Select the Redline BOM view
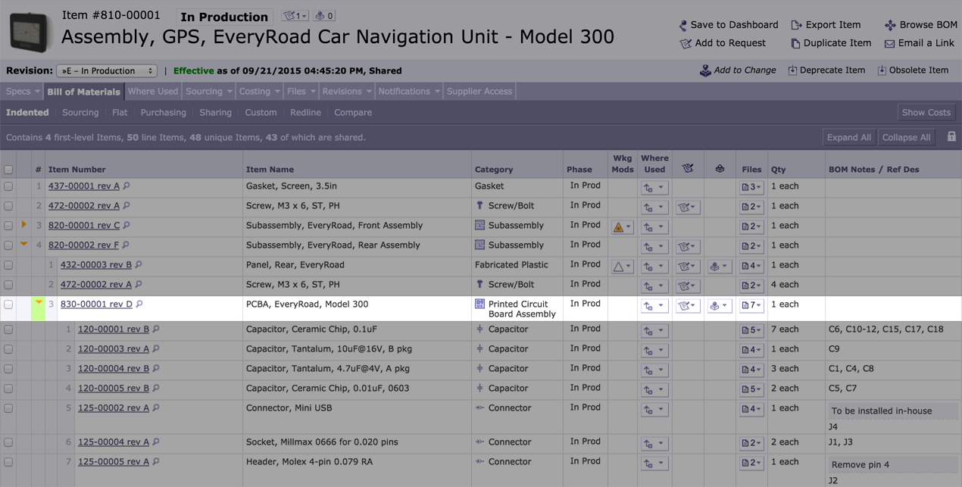The image size is (962, 487). tap(306, 112)
